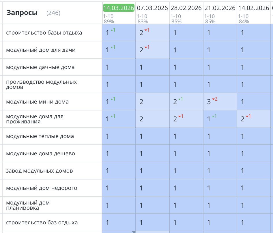Select the highlighted 14.03.2026 date header

click(x=119, y=8)
